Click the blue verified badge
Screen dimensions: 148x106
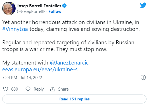(x=64, y=6)
